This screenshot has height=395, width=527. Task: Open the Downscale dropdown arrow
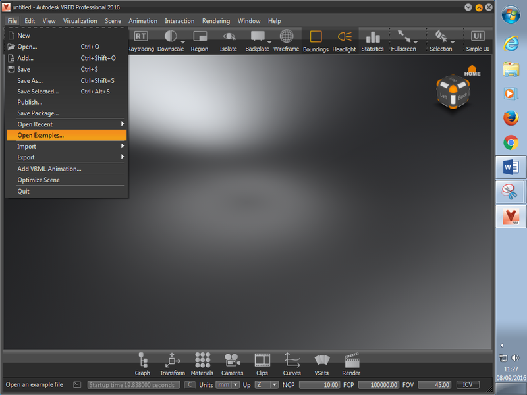point(183,42)
